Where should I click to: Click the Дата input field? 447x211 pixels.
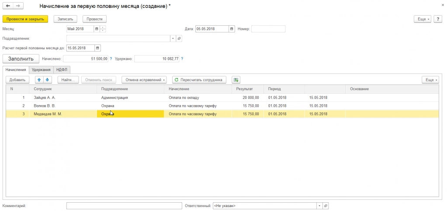[x=212, y=29]
